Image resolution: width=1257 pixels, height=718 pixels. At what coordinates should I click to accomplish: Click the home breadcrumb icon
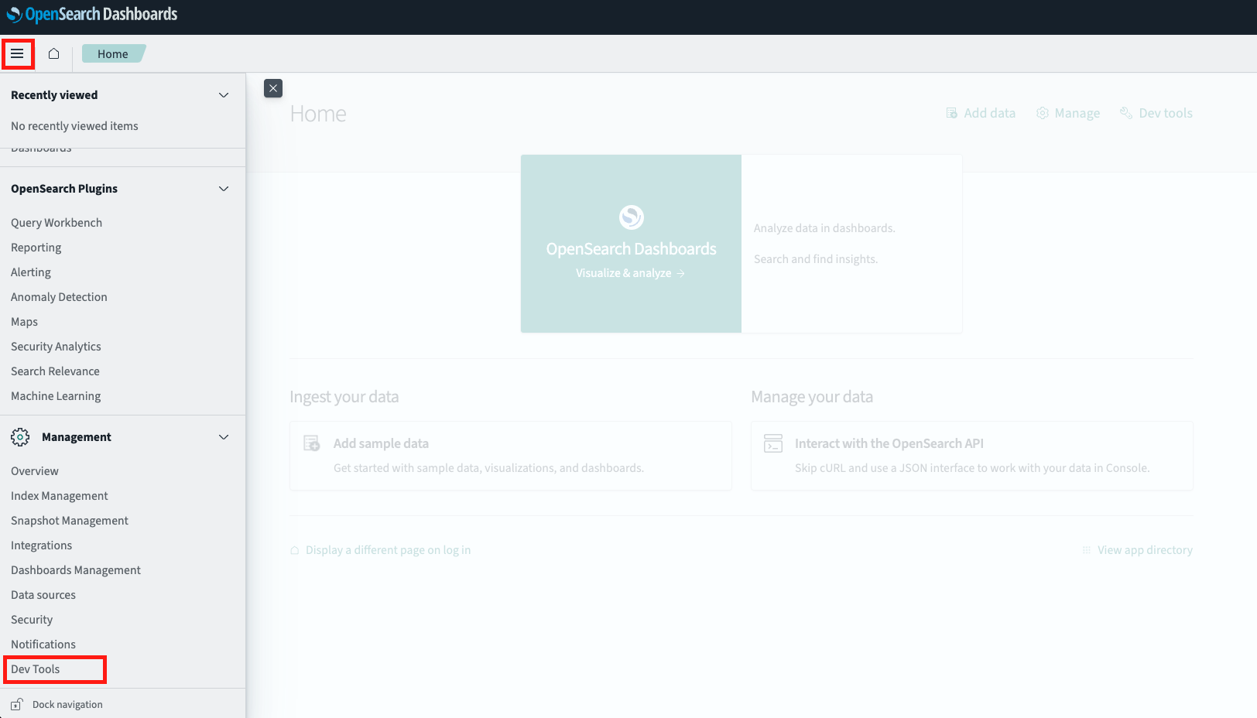(x=53, y=53)
